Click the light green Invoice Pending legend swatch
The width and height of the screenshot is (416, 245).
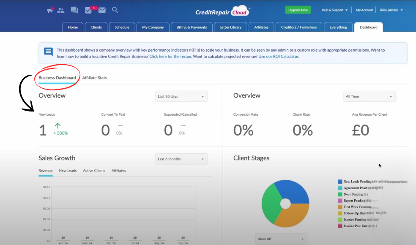point(340,220)
